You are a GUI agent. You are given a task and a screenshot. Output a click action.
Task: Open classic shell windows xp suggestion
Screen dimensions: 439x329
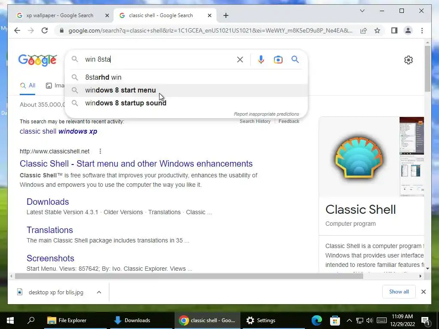[x=58, y=131]
